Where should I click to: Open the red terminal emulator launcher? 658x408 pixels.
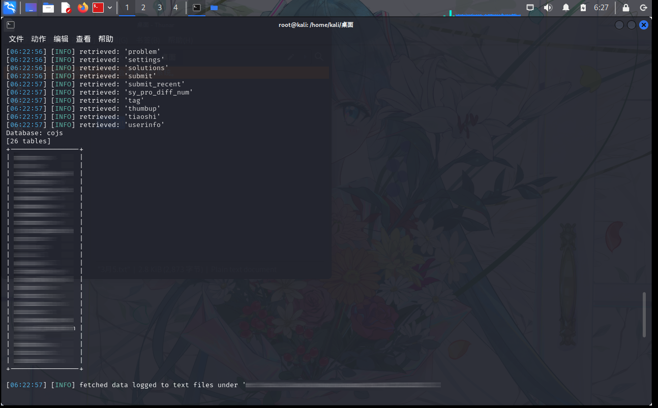(98, 8)
